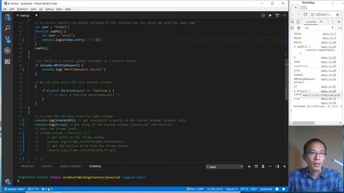Open the Explorer view in the activity bar
Image resolution: width=344 pixels, height=193 pixels.
point(7,17)
